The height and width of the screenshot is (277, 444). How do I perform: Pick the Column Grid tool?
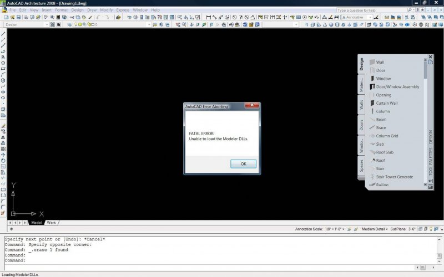tap(384, 136)
